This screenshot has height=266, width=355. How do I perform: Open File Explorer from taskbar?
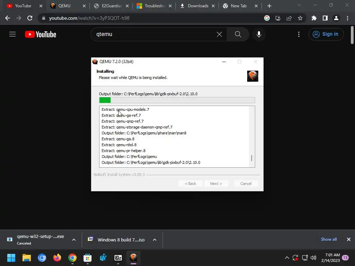(26, 258)
